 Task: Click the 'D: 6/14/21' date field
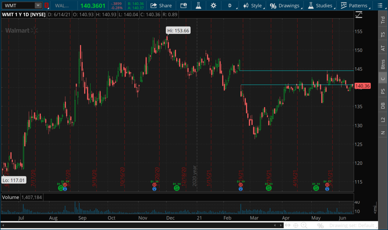pyautogui.click(x=59, y=15)
